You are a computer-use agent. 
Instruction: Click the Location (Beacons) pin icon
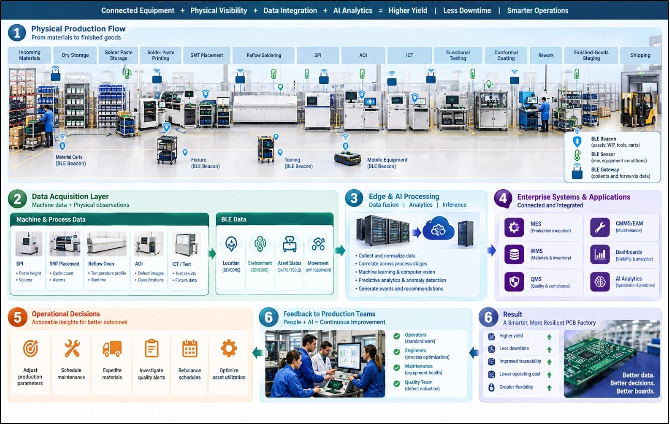(x=232, y=244)
